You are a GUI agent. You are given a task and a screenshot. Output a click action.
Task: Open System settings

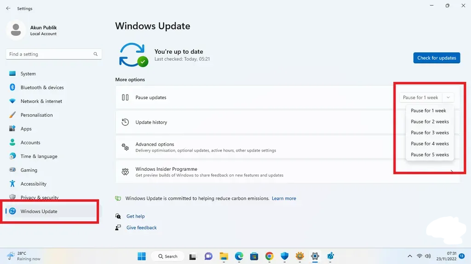pos(53,73)
